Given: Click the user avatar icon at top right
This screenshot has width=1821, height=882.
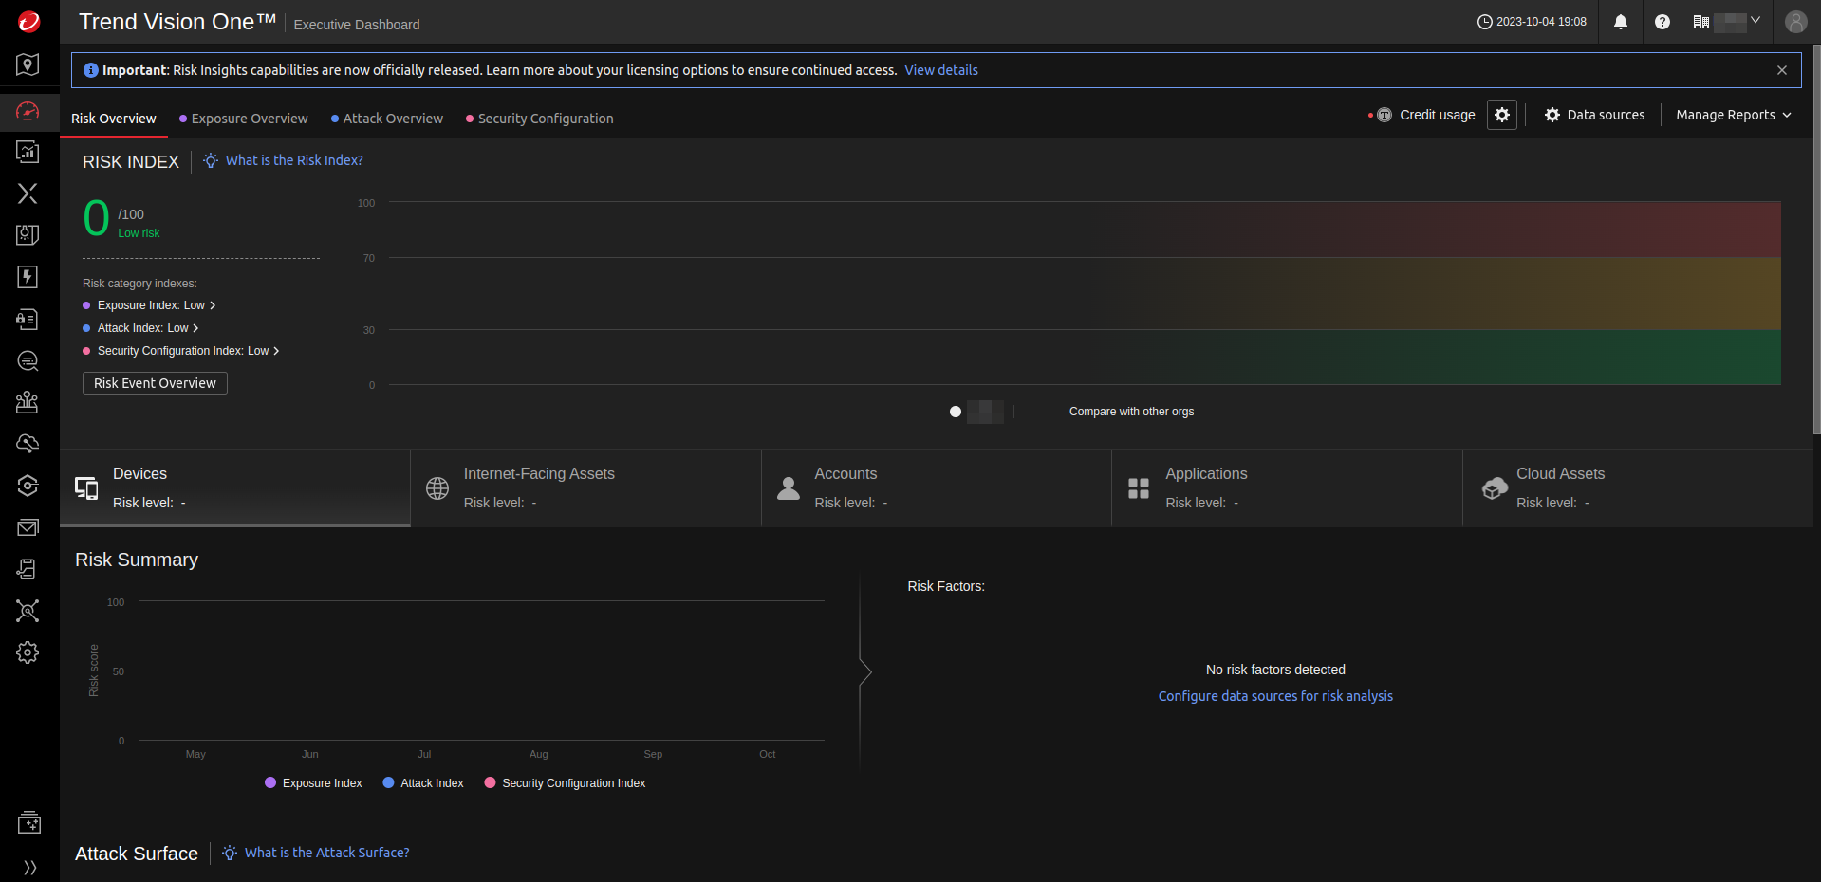Looking at the screenshot, I should (x=1795, y=22).
